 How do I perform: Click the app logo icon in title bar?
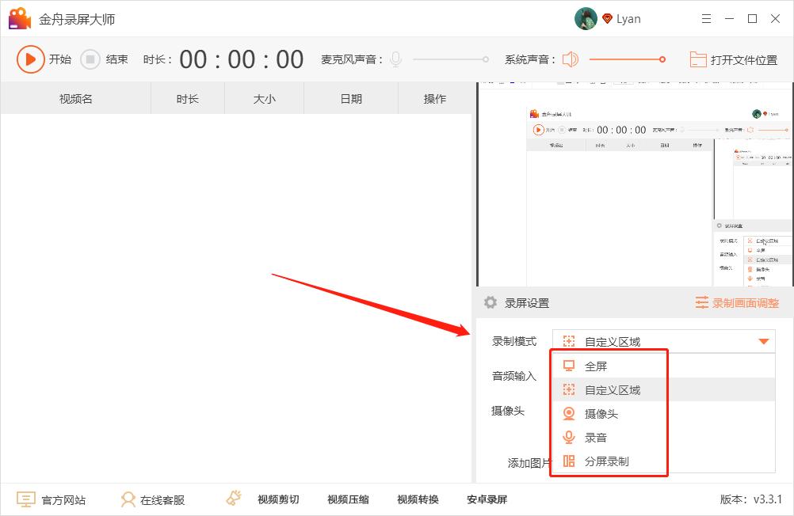(17, 17)
